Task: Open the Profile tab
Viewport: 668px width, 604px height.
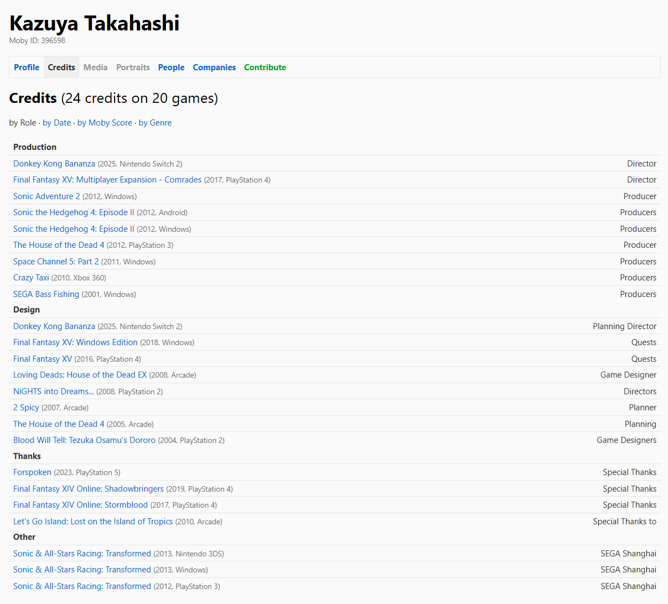Action: (27, 67)
